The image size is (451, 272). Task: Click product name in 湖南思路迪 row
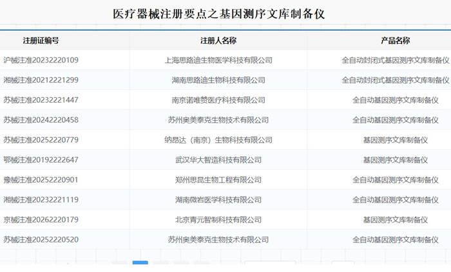(x=395, y=80)
